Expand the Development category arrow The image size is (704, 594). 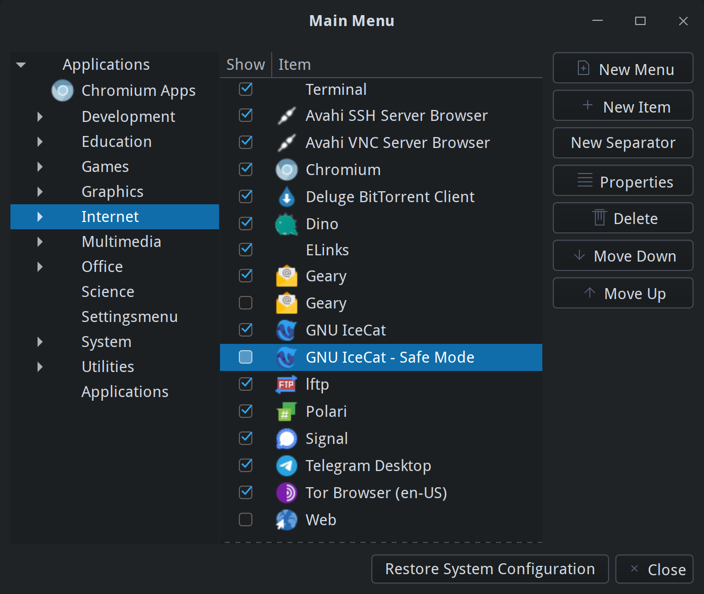click(40, 117)
